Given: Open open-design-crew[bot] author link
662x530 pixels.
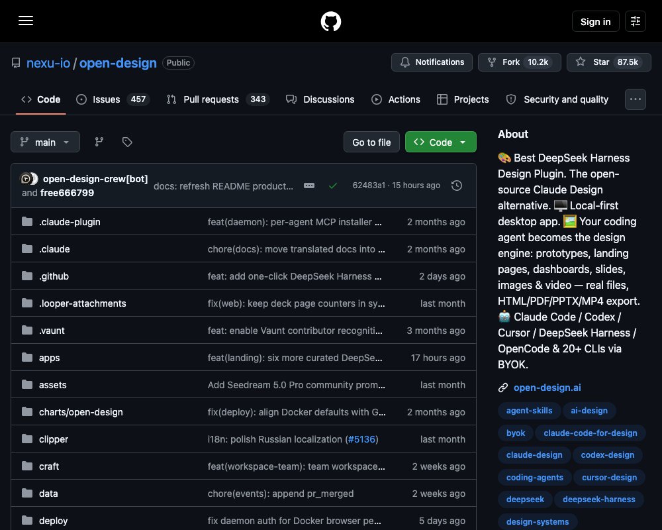Looking at the screenshot, I should pyautogui.click(x=95, y=179).
